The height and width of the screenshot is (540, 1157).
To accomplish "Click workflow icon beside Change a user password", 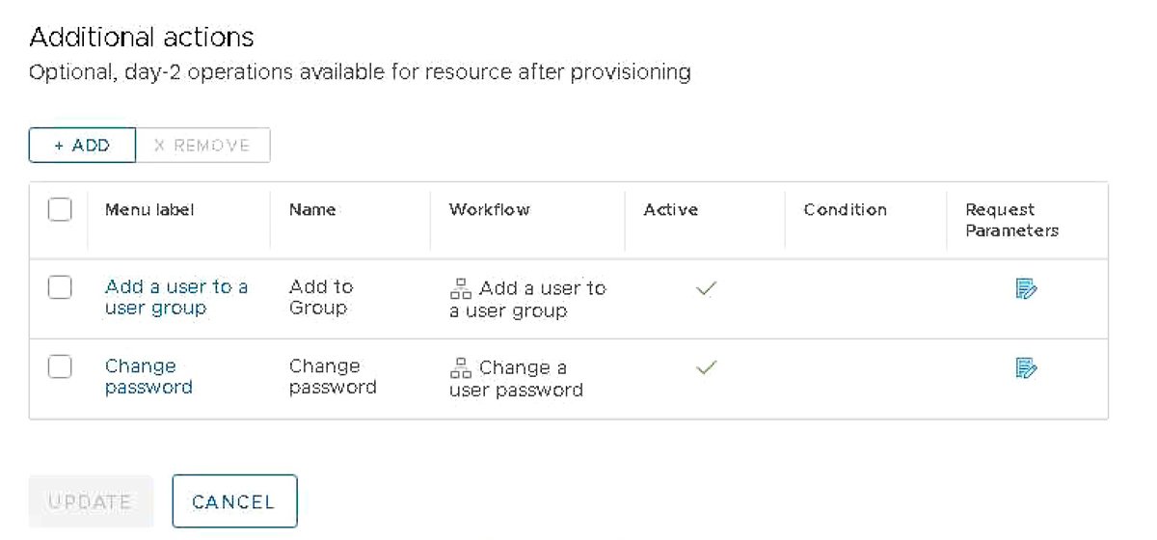I will 461,367.
